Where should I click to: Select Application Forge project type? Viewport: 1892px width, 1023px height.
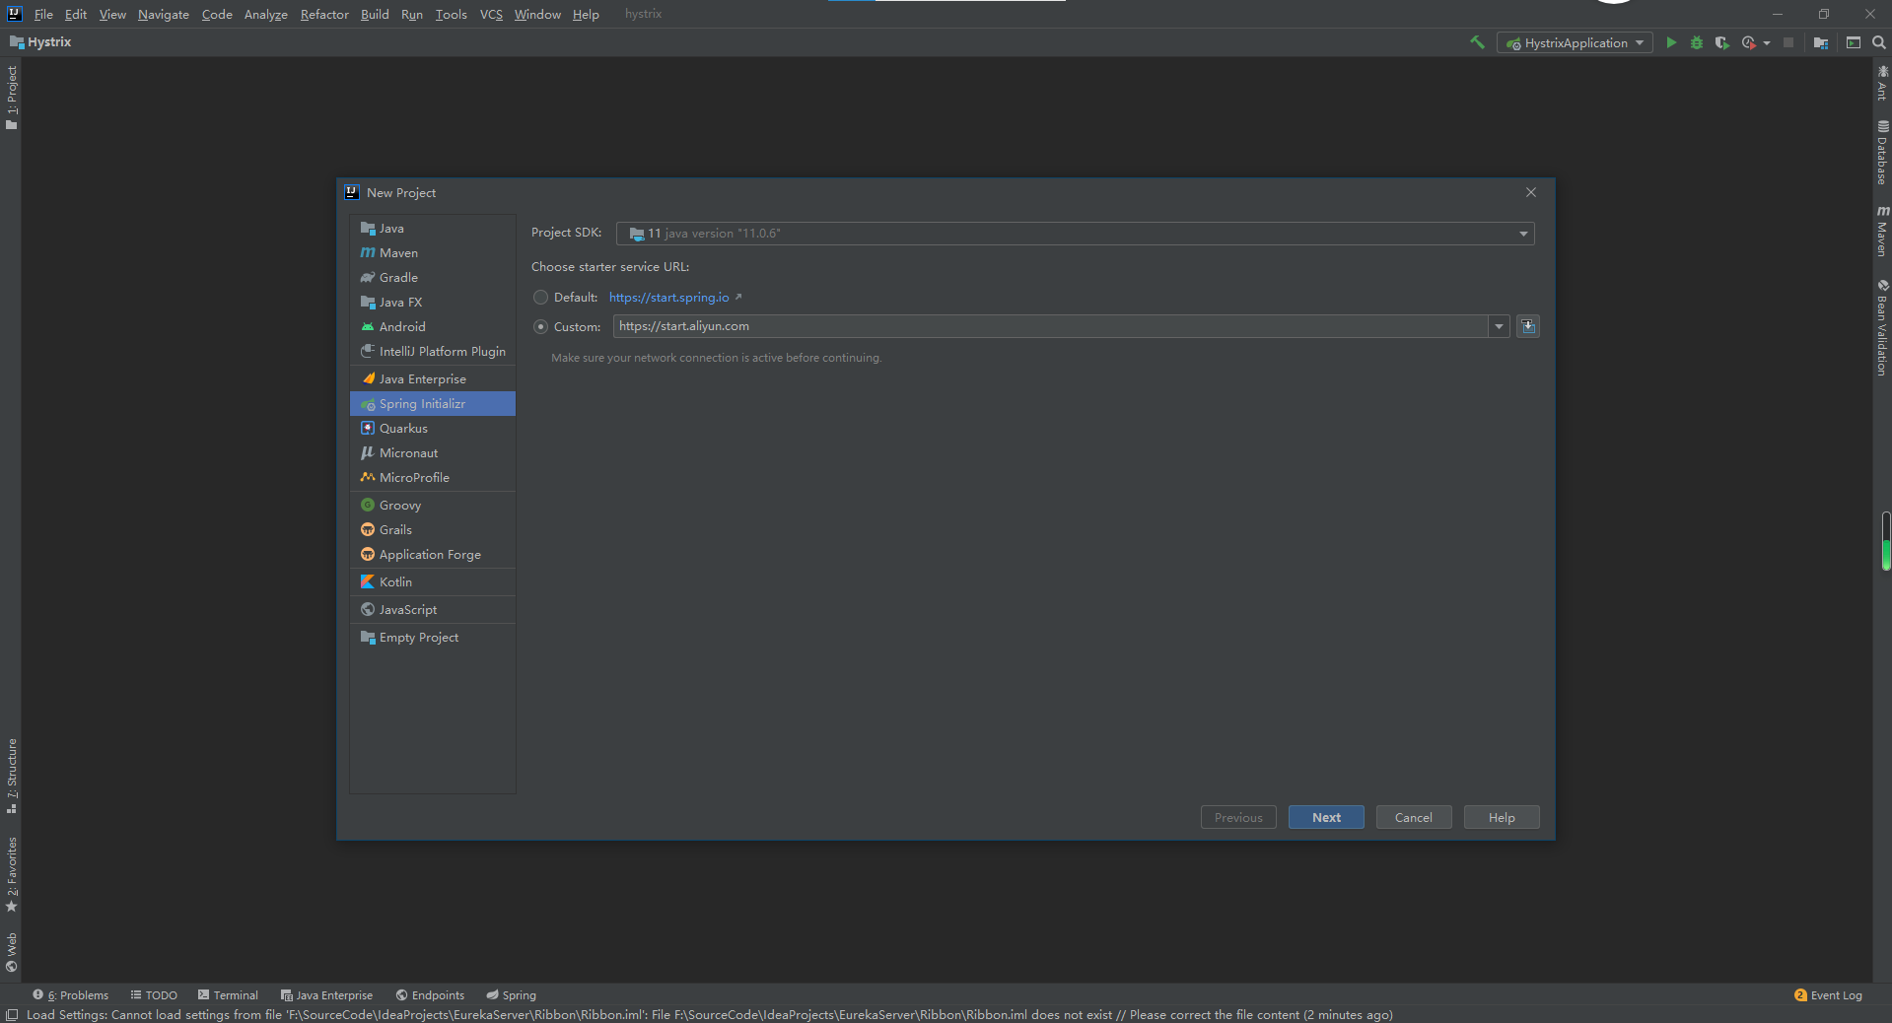coord(433,554)
